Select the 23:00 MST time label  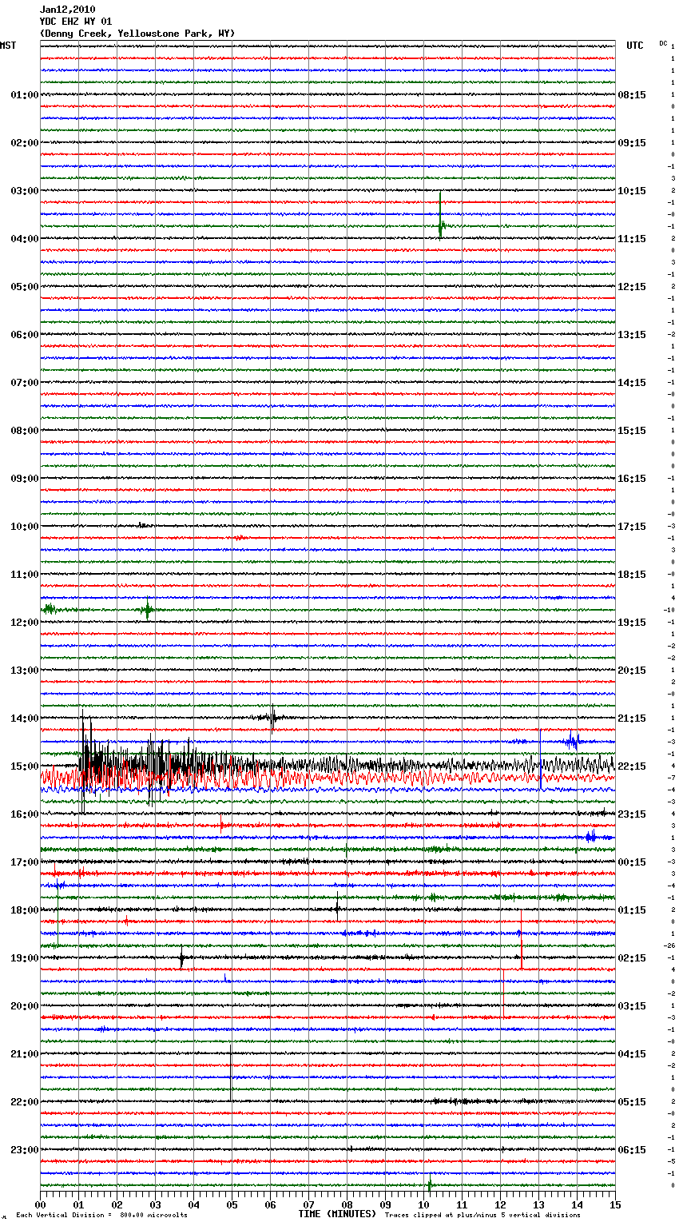(24, 1150)
